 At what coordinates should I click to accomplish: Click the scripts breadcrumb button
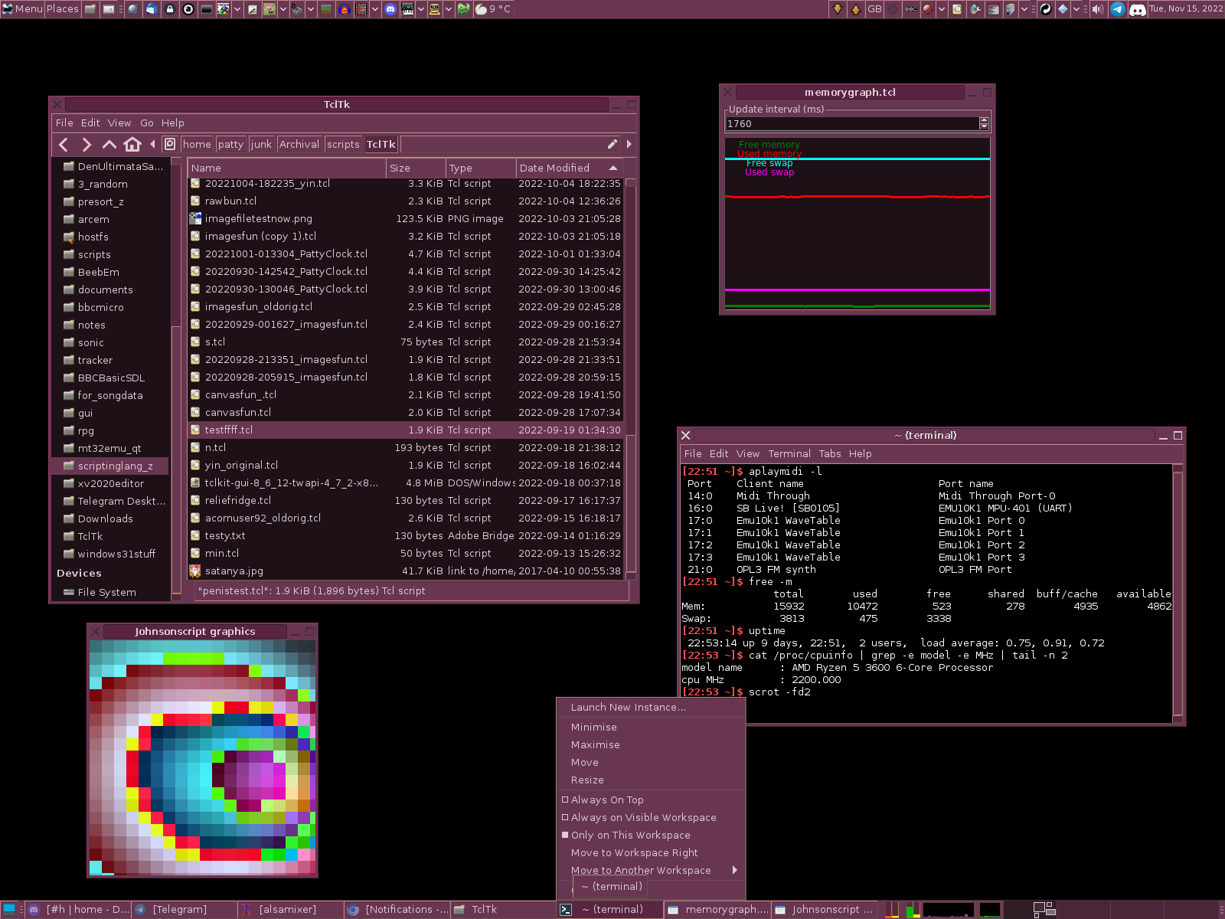pyautogui.click(x=343, y=144)
